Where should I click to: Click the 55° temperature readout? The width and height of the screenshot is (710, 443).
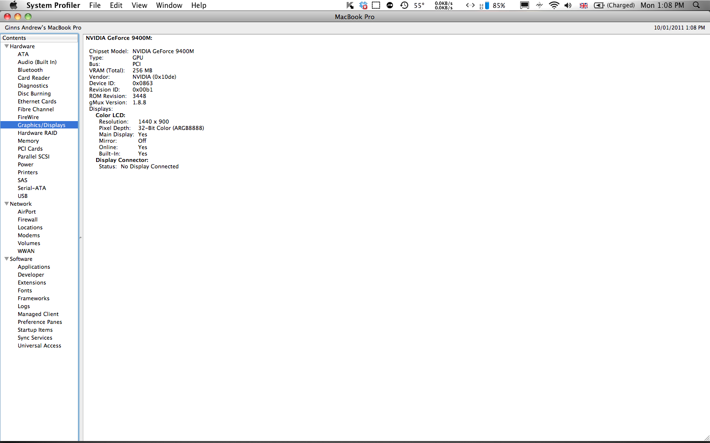pos(419,5)
